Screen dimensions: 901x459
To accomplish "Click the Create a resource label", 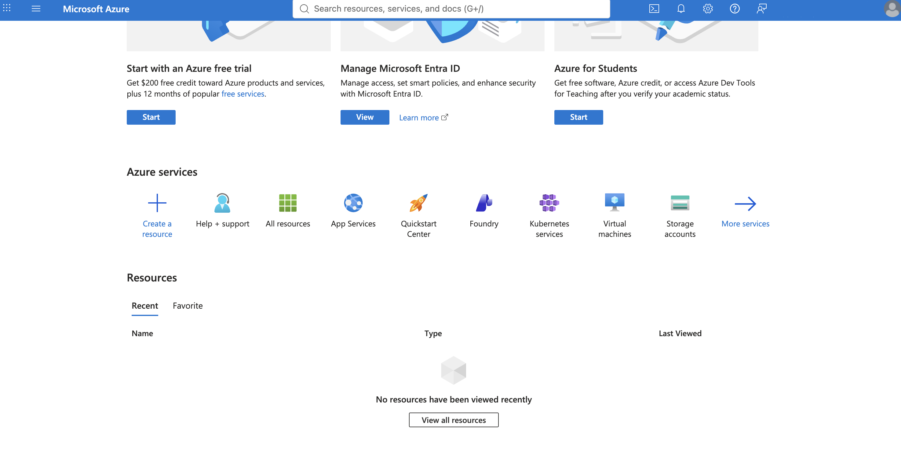I will coord(157,229).
